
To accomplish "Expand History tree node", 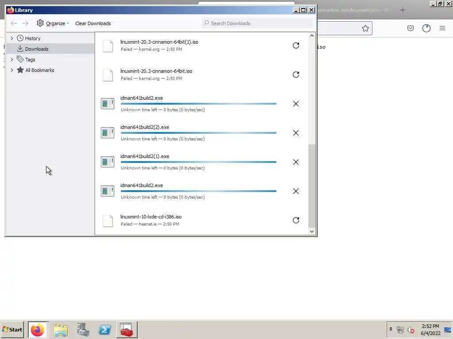I will 12,38.
